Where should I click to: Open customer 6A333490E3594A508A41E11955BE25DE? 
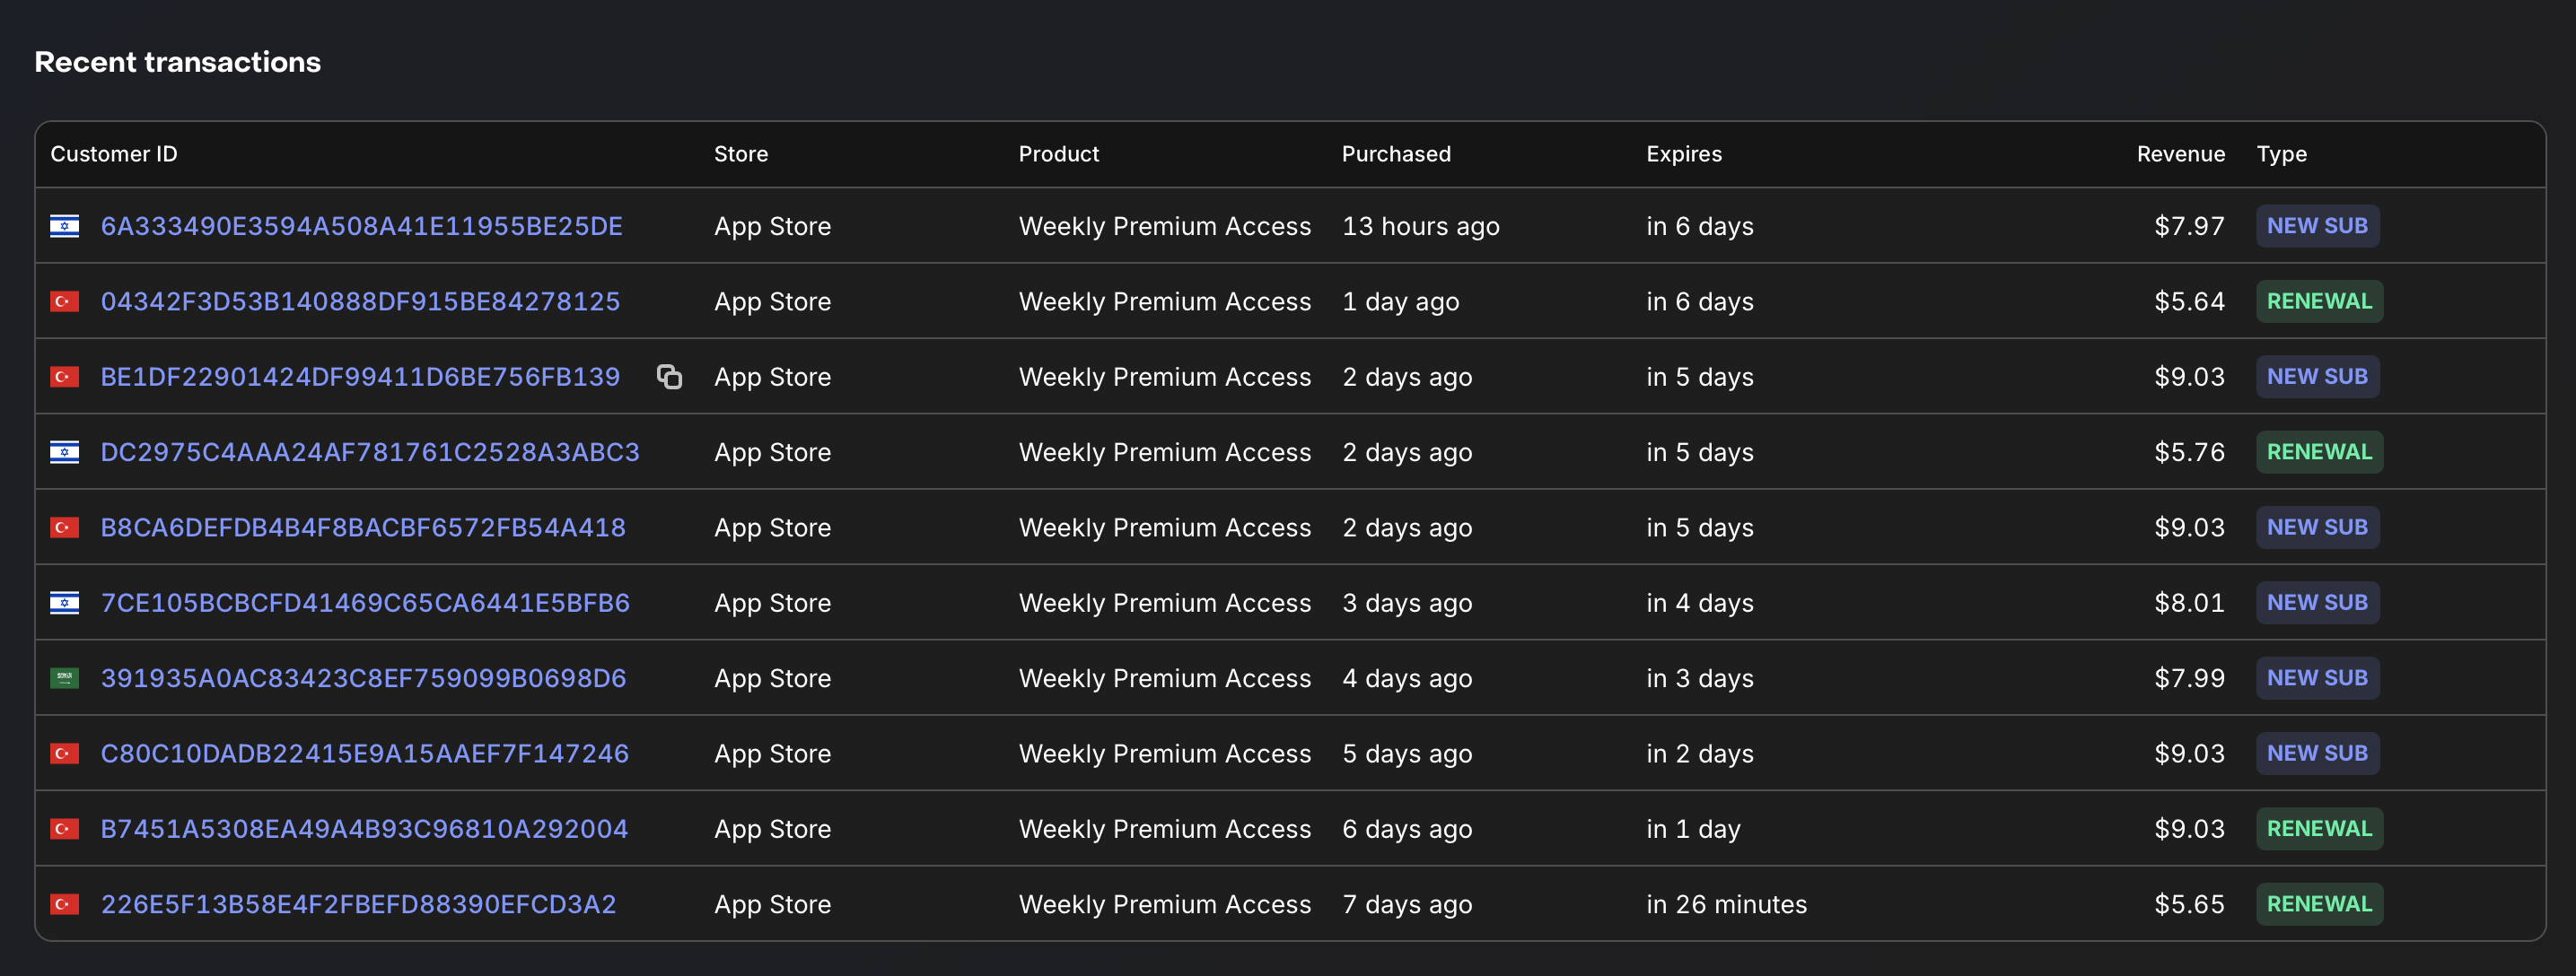(361, 226)
